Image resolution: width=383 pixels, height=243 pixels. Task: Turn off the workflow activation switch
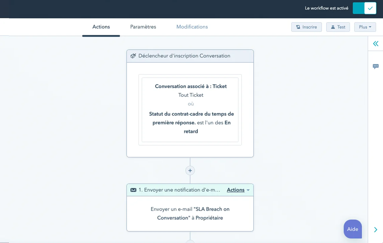[x=364, y=8]
